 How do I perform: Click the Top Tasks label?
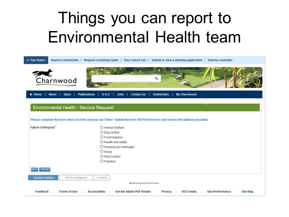pyautogui.click(x=36, y=60)
